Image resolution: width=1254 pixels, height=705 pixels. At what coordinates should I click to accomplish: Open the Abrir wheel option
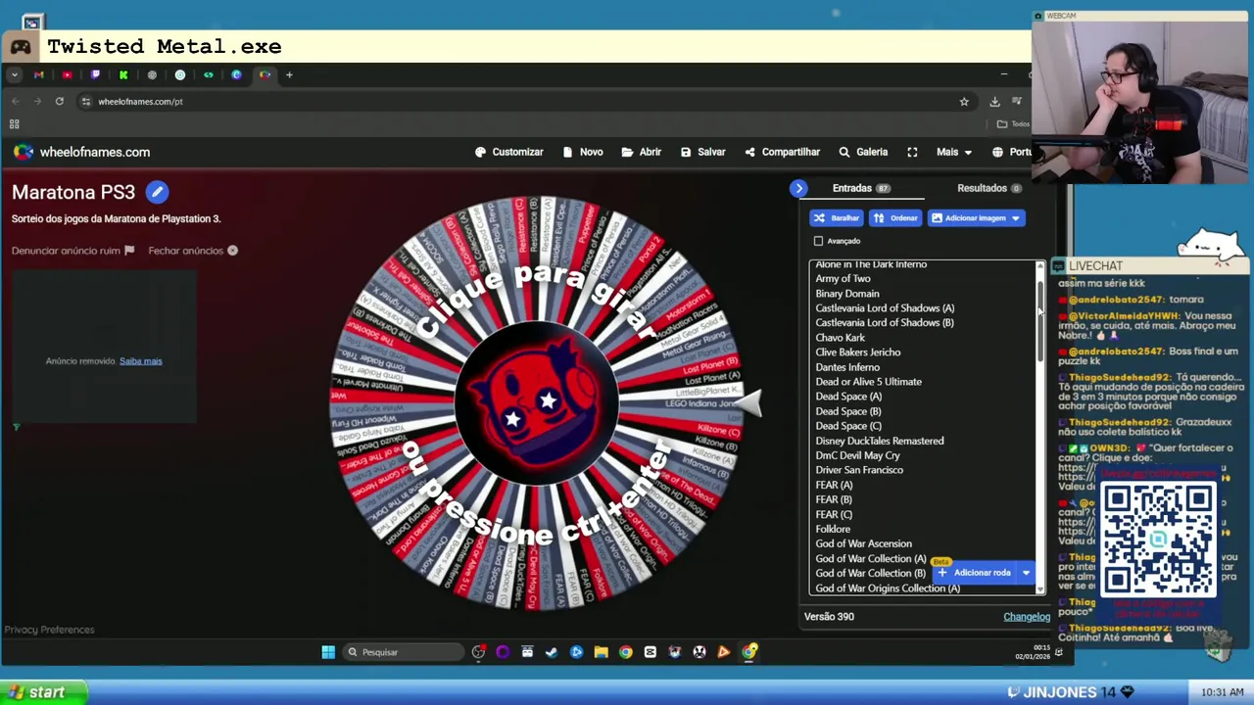pyautogui.click(x=642, y=152)
